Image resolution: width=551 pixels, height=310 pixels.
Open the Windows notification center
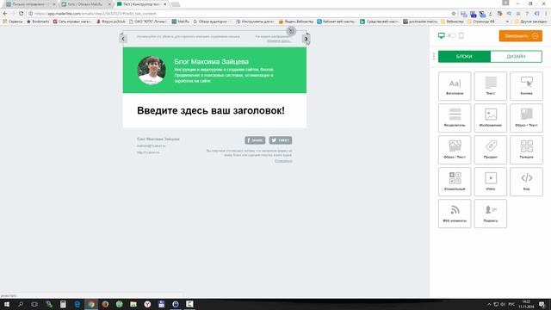542,304
